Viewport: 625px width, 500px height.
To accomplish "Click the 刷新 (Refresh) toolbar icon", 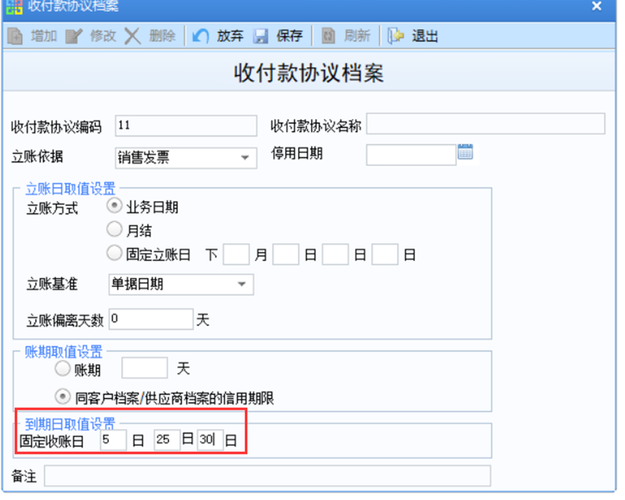I will (329, 37).
